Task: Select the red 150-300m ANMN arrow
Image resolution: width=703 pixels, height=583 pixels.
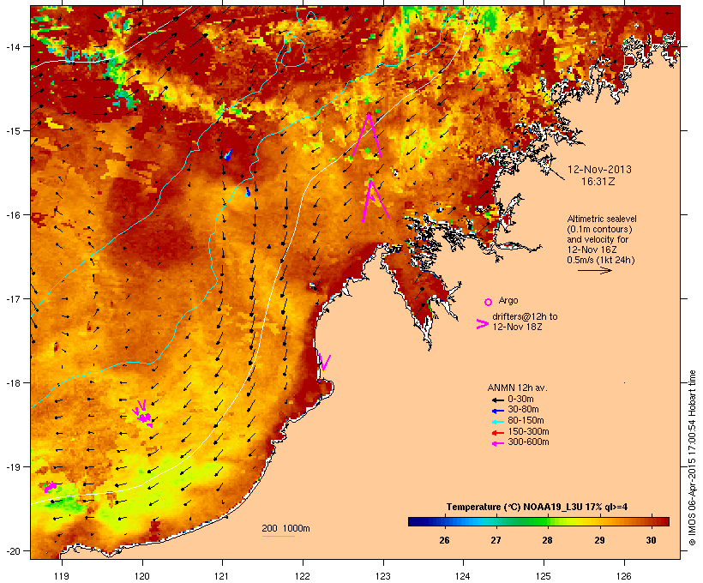Action: click(x=497, y=432)
